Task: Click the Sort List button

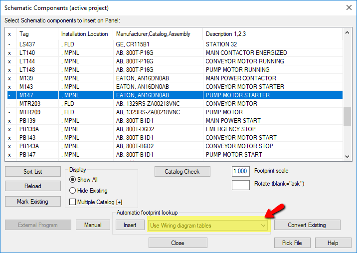Action: click(x=33, y=171)
